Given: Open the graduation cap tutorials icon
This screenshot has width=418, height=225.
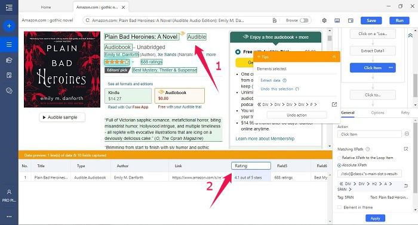Looking at the screenshot, I should point(9,60).
